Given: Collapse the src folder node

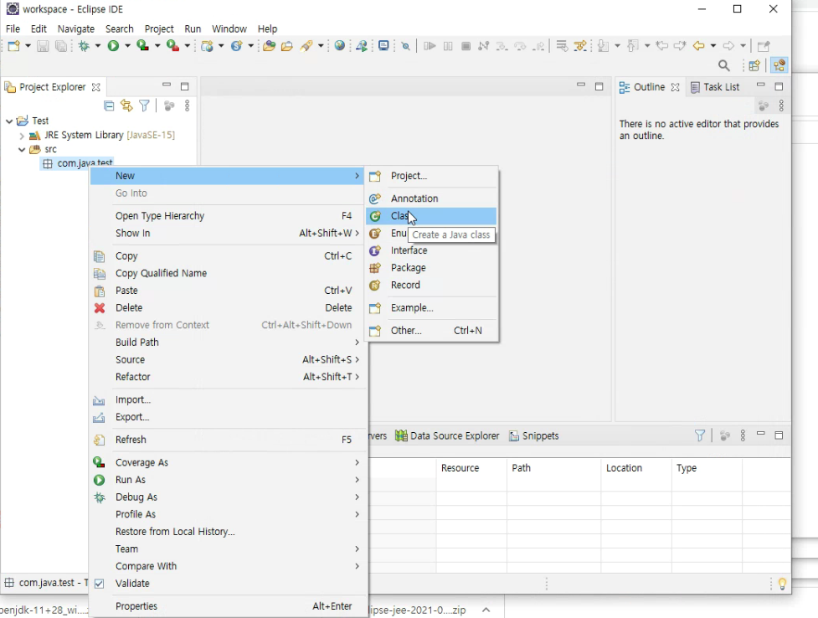Looking at the screenshot, I should tap(22, 149).
